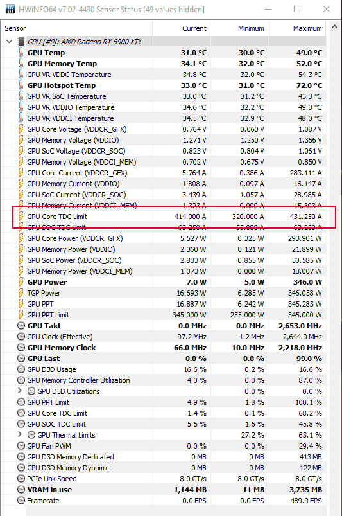Select the GPU SoC Power (VDDCR_SOC) row
Image resolution: width=342 pixels, height=516 pixels.
164,260
